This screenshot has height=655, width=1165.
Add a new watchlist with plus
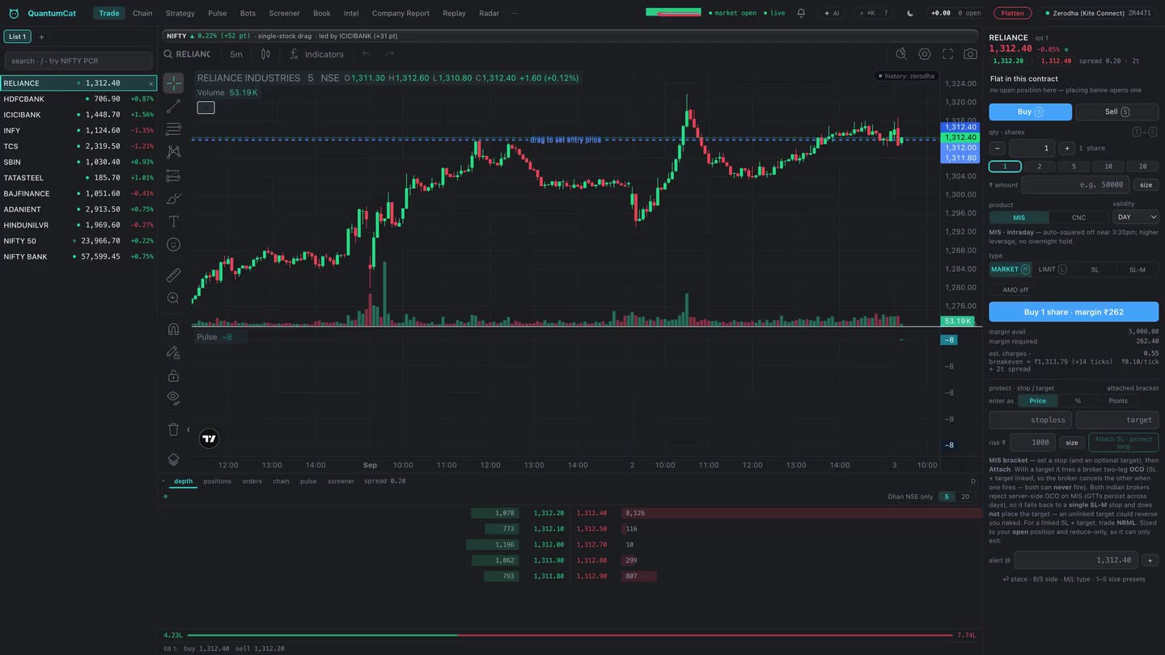tap(41, 36)
